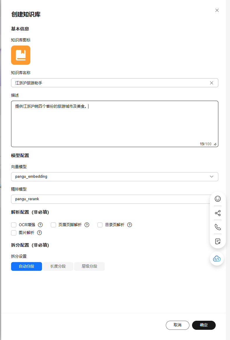
Task: Click the cloud code floating button
Action: pos(217,259)
